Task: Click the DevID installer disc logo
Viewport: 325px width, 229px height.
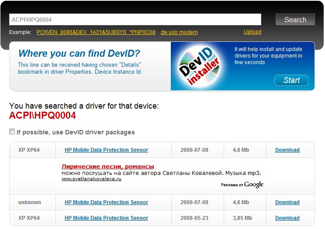Action: click(199, 66)
